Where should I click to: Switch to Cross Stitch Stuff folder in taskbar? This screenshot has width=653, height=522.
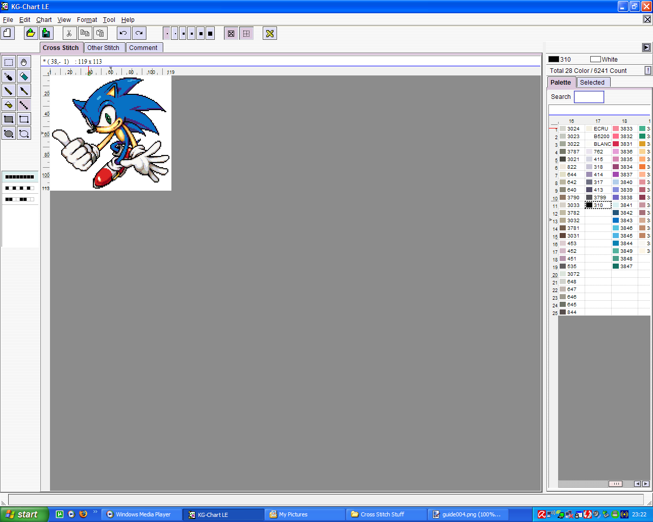click(x=386, y=514)
